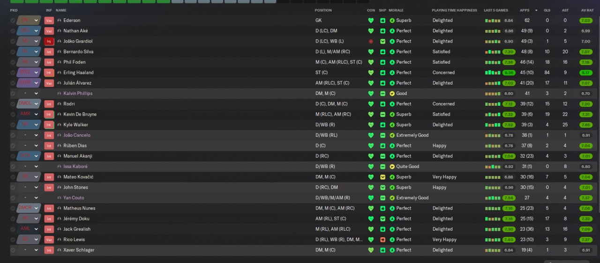Image resolution: width=600 pixels, height=263 pixels.
Task: Click Rúben Dias's Int status icon
Action: (49, 146)
